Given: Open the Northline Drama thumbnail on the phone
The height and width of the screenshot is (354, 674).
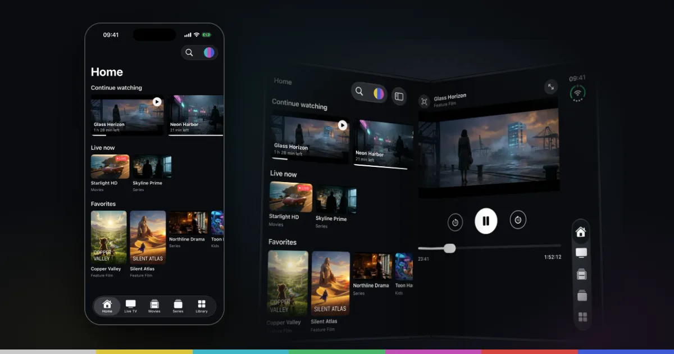Looking at the screenshot, I should click(x=188, y=223).
